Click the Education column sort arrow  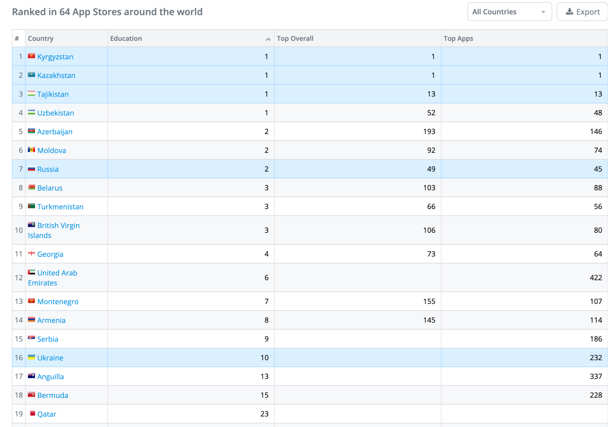tap(268, 39)
